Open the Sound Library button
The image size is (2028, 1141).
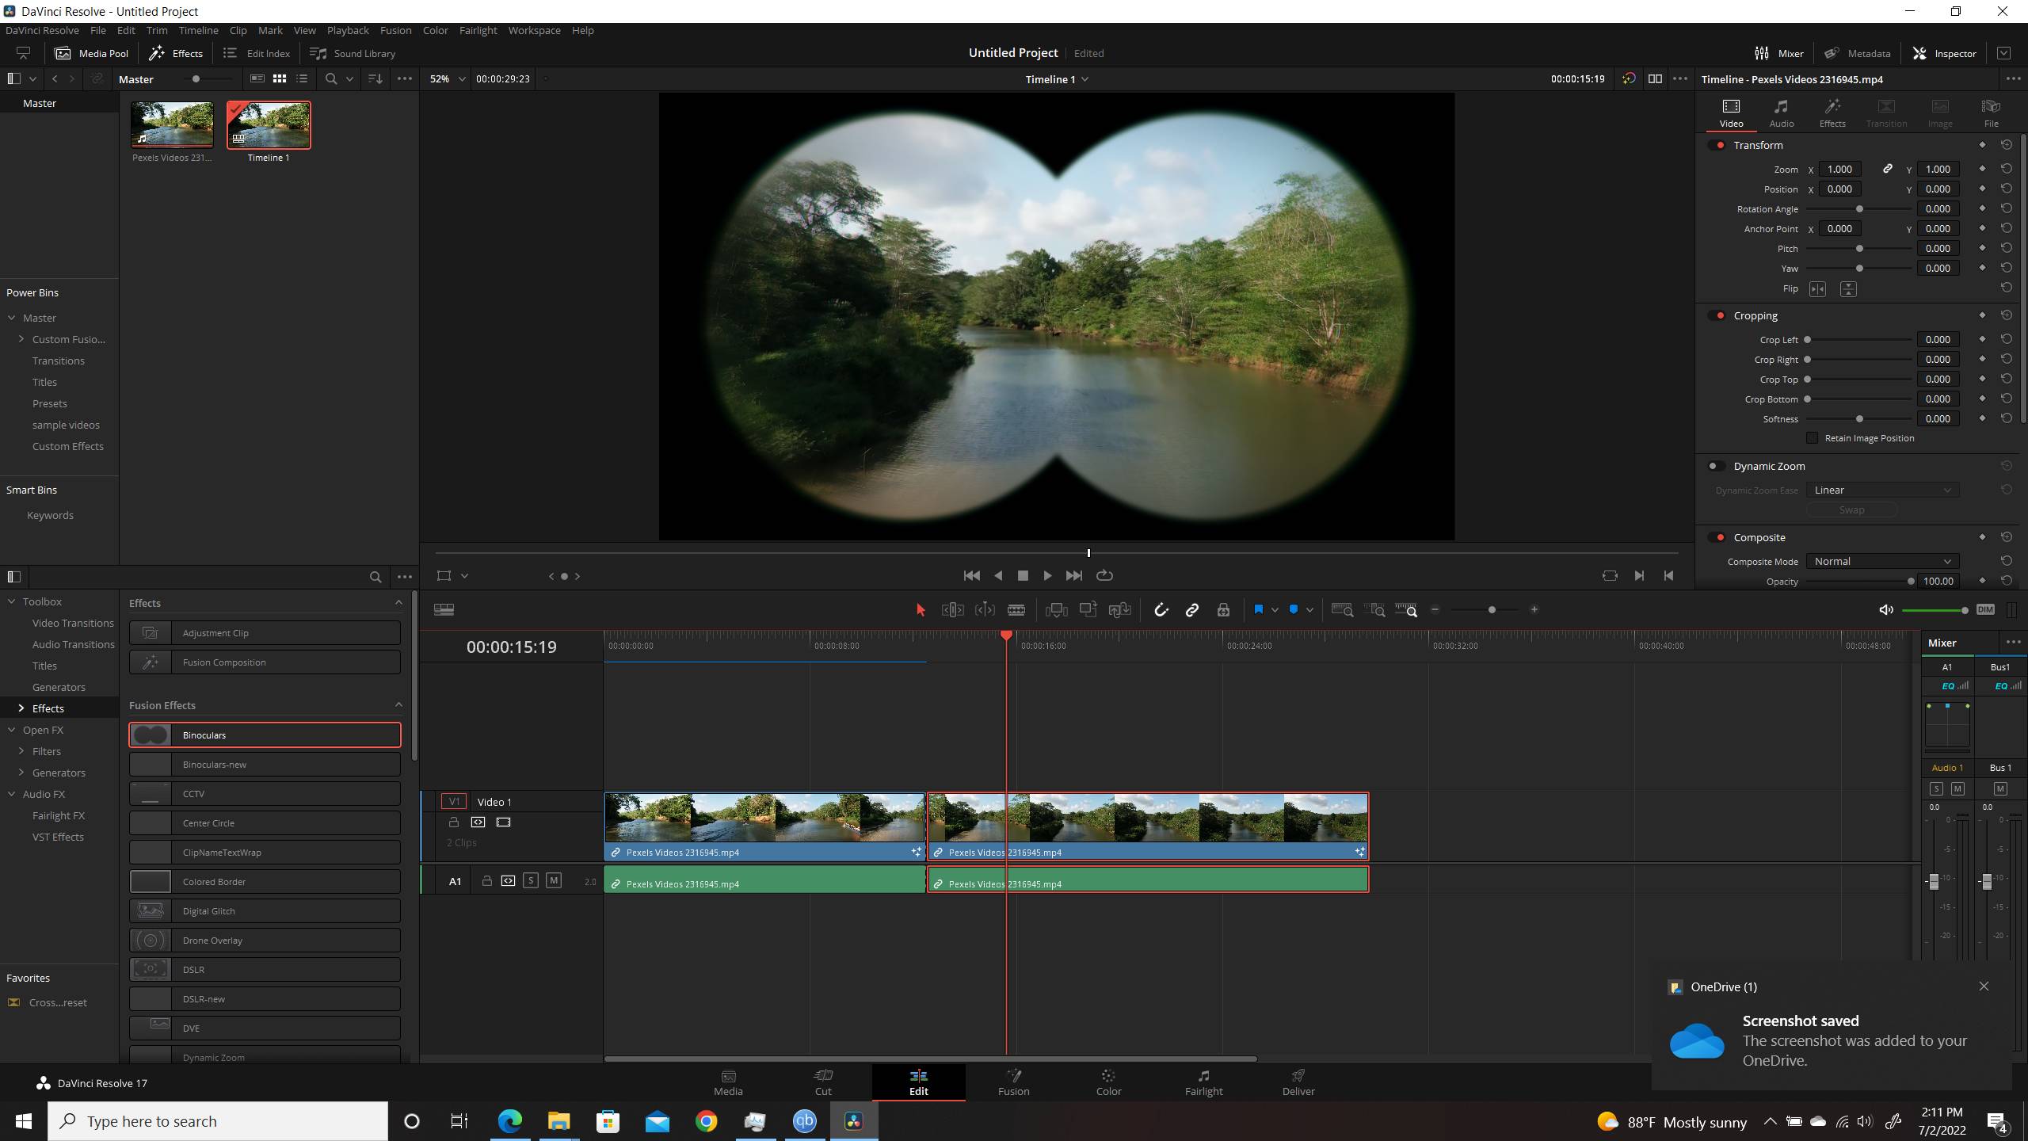[353, 53]
